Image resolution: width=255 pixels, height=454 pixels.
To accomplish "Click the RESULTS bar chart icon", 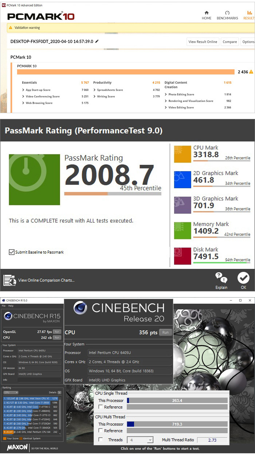I will (250, 13).
